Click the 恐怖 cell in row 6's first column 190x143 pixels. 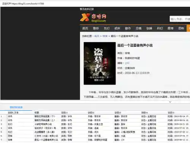(10, 136)
